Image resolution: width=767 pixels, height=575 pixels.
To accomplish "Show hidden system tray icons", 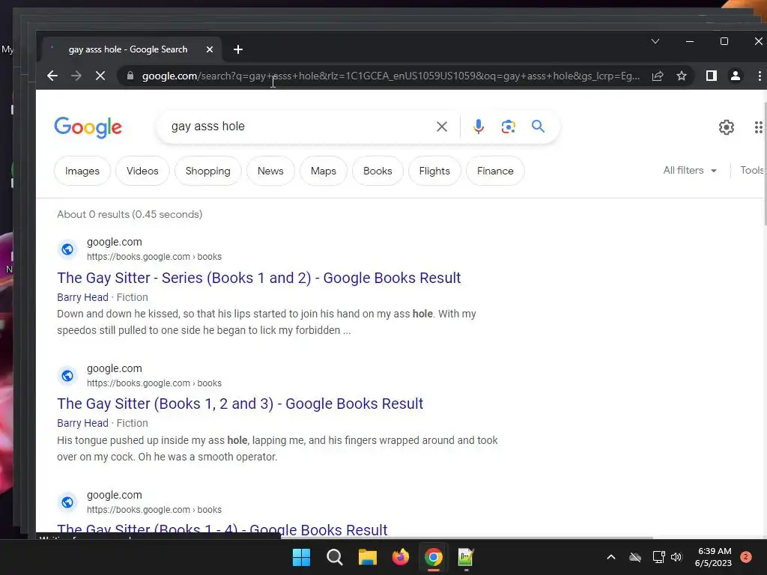I will coord(611,557).
